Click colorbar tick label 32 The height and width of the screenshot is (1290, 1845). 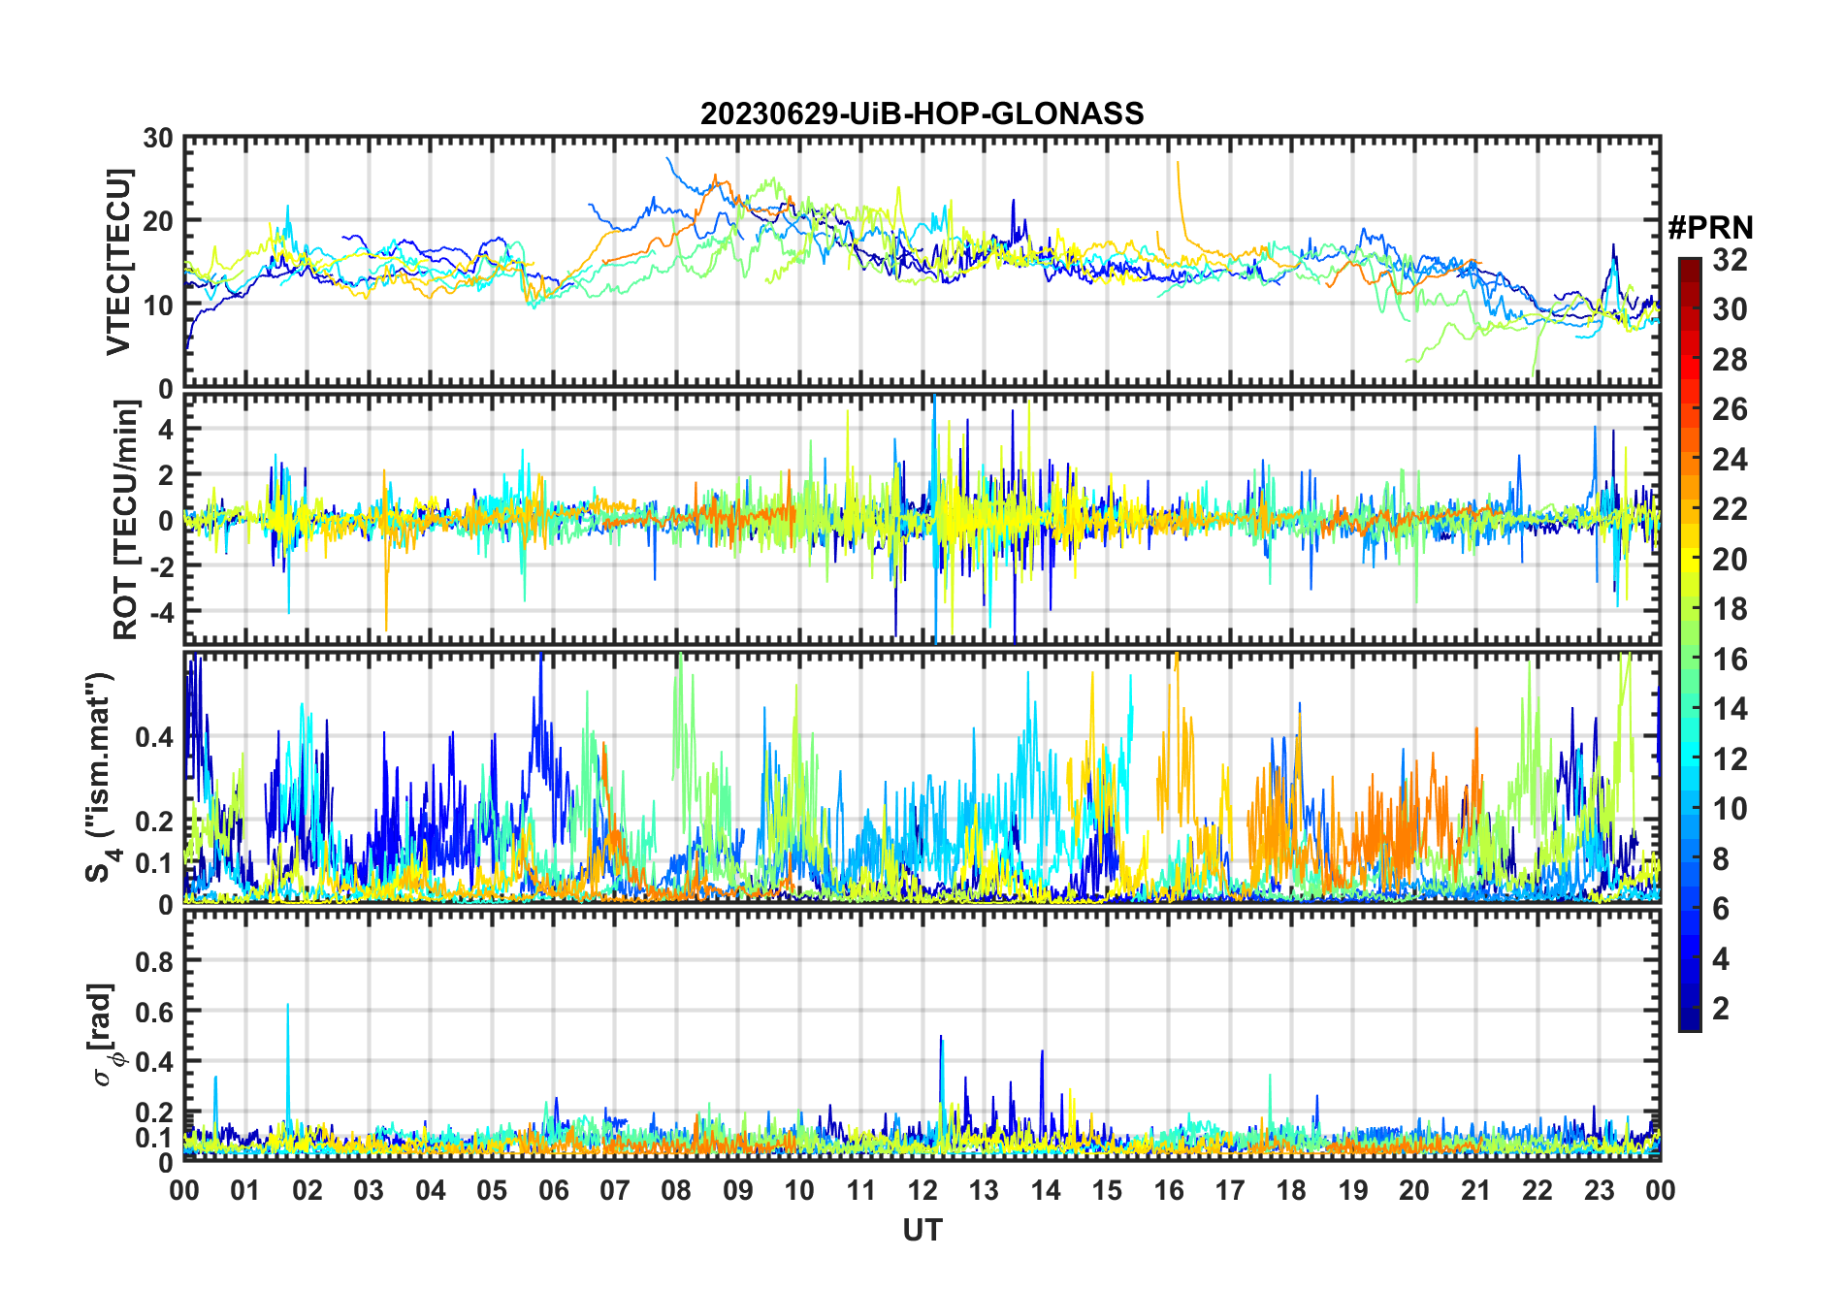pyautogui.click(x=1730, y=259)
